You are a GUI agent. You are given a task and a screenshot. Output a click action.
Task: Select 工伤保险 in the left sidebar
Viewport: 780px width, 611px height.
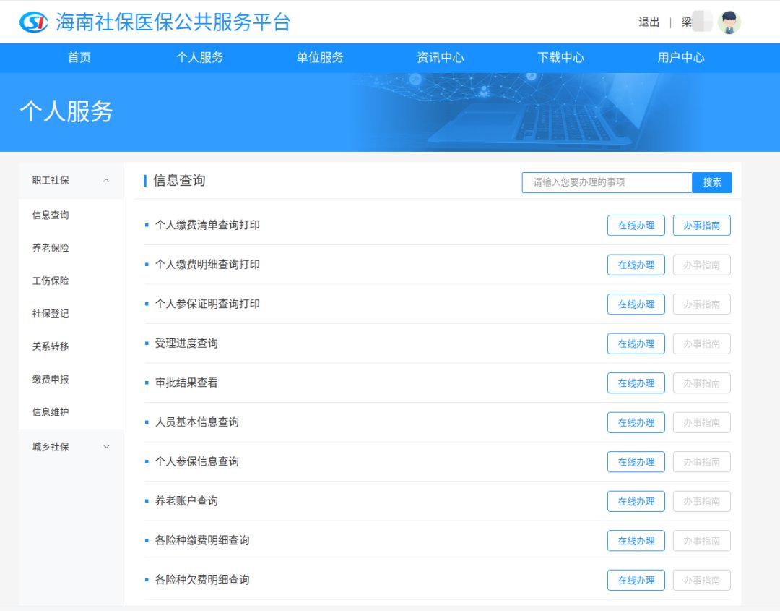[51, 281]
